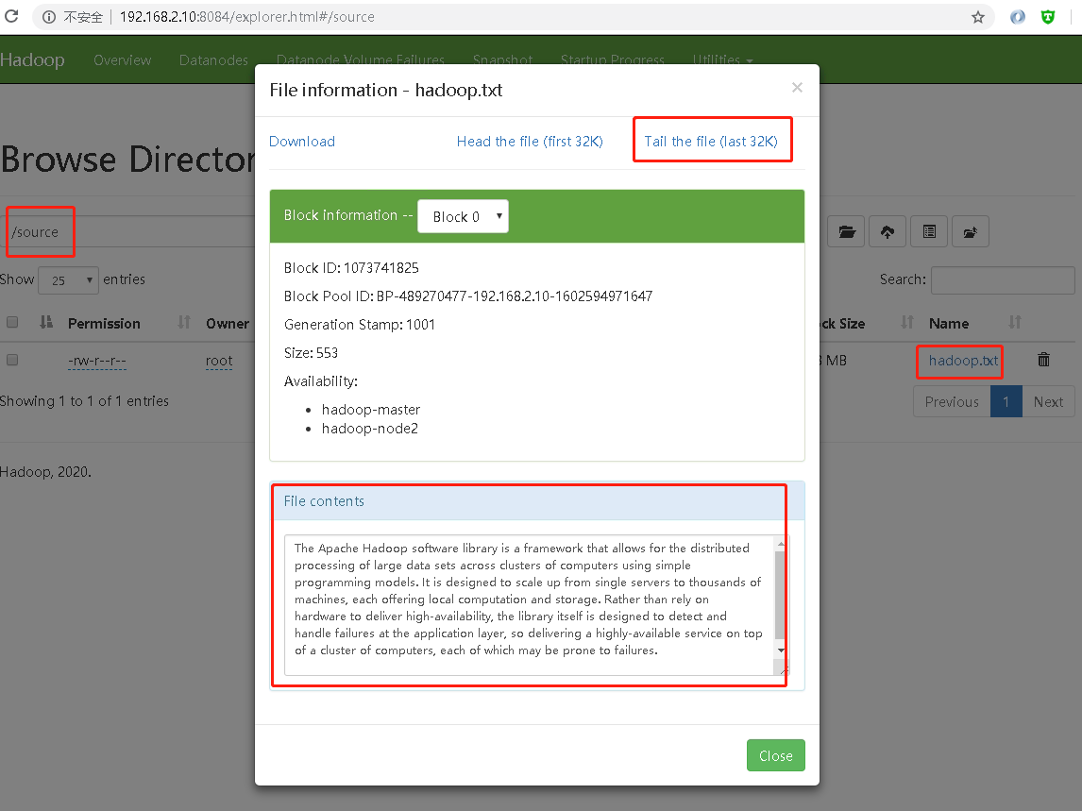The height and width of the screenshot is (811, 1082).
Task: Sort the Permission column using its arrows
Action: [183, 322]
